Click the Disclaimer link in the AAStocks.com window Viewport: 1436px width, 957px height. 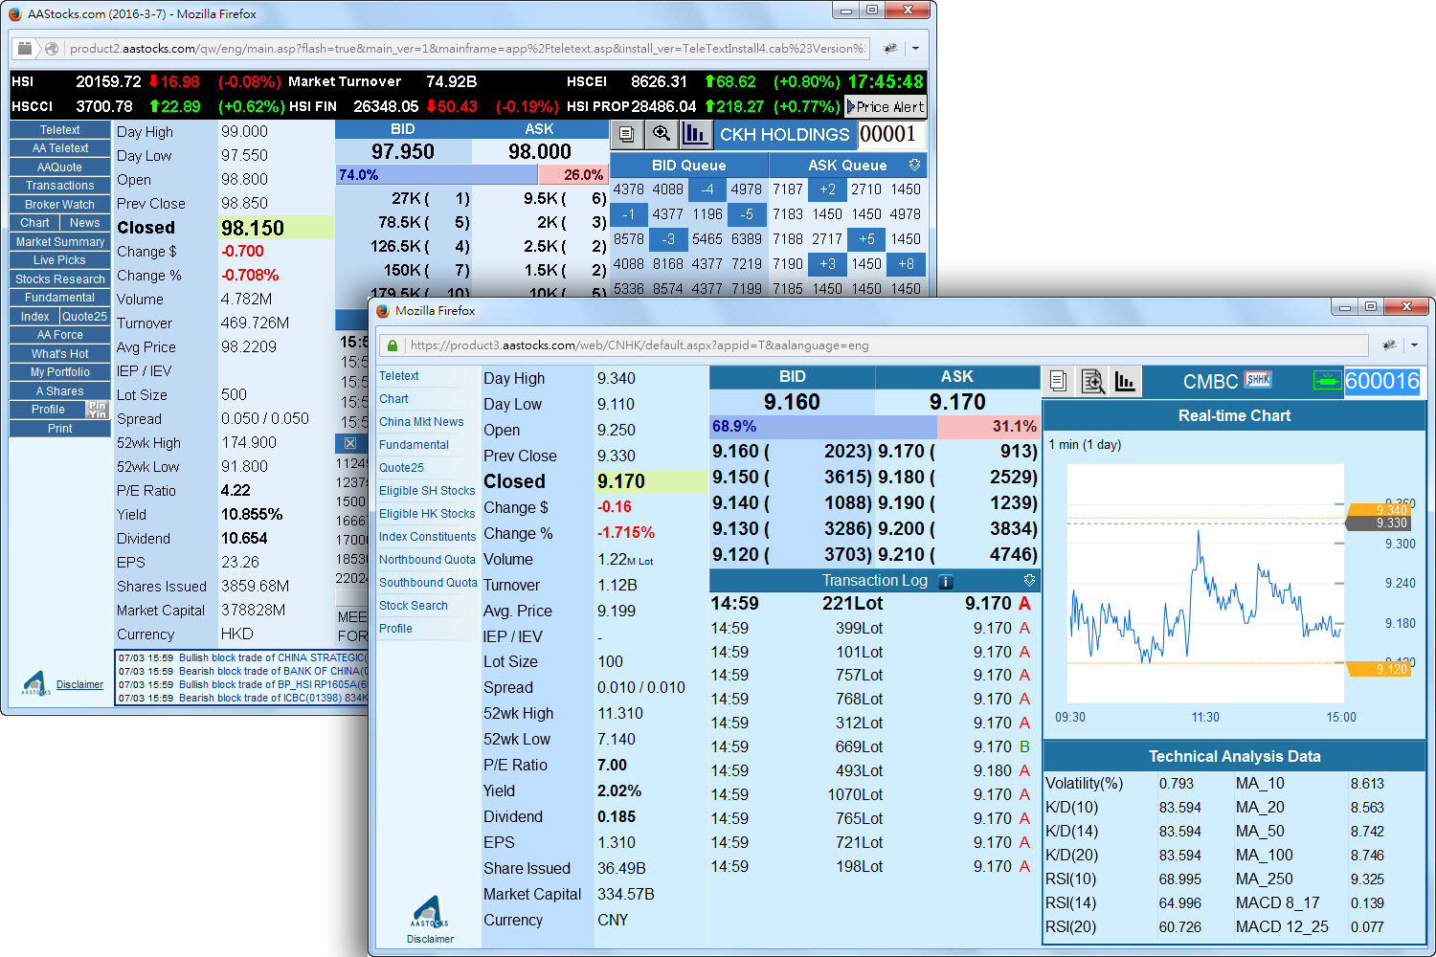[79, 684]
